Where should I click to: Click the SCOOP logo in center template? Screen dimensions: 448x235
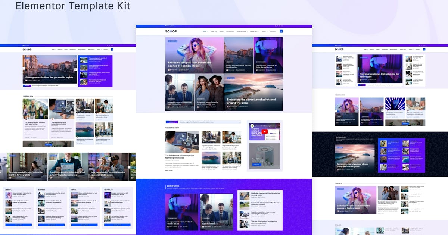pos(171,31)
